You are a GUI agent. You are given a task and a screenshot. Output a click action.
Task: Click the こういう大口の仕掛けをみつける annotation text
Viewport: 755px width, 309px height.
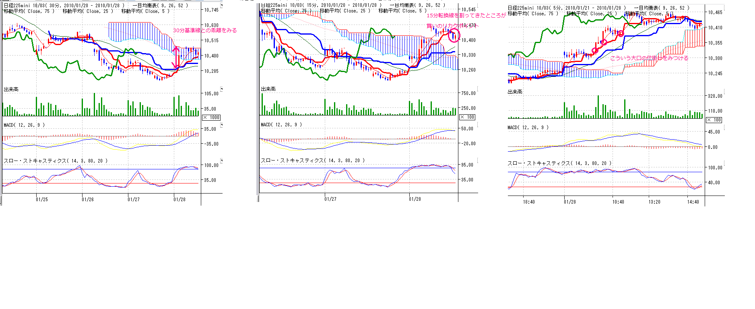tap(649, 58)
